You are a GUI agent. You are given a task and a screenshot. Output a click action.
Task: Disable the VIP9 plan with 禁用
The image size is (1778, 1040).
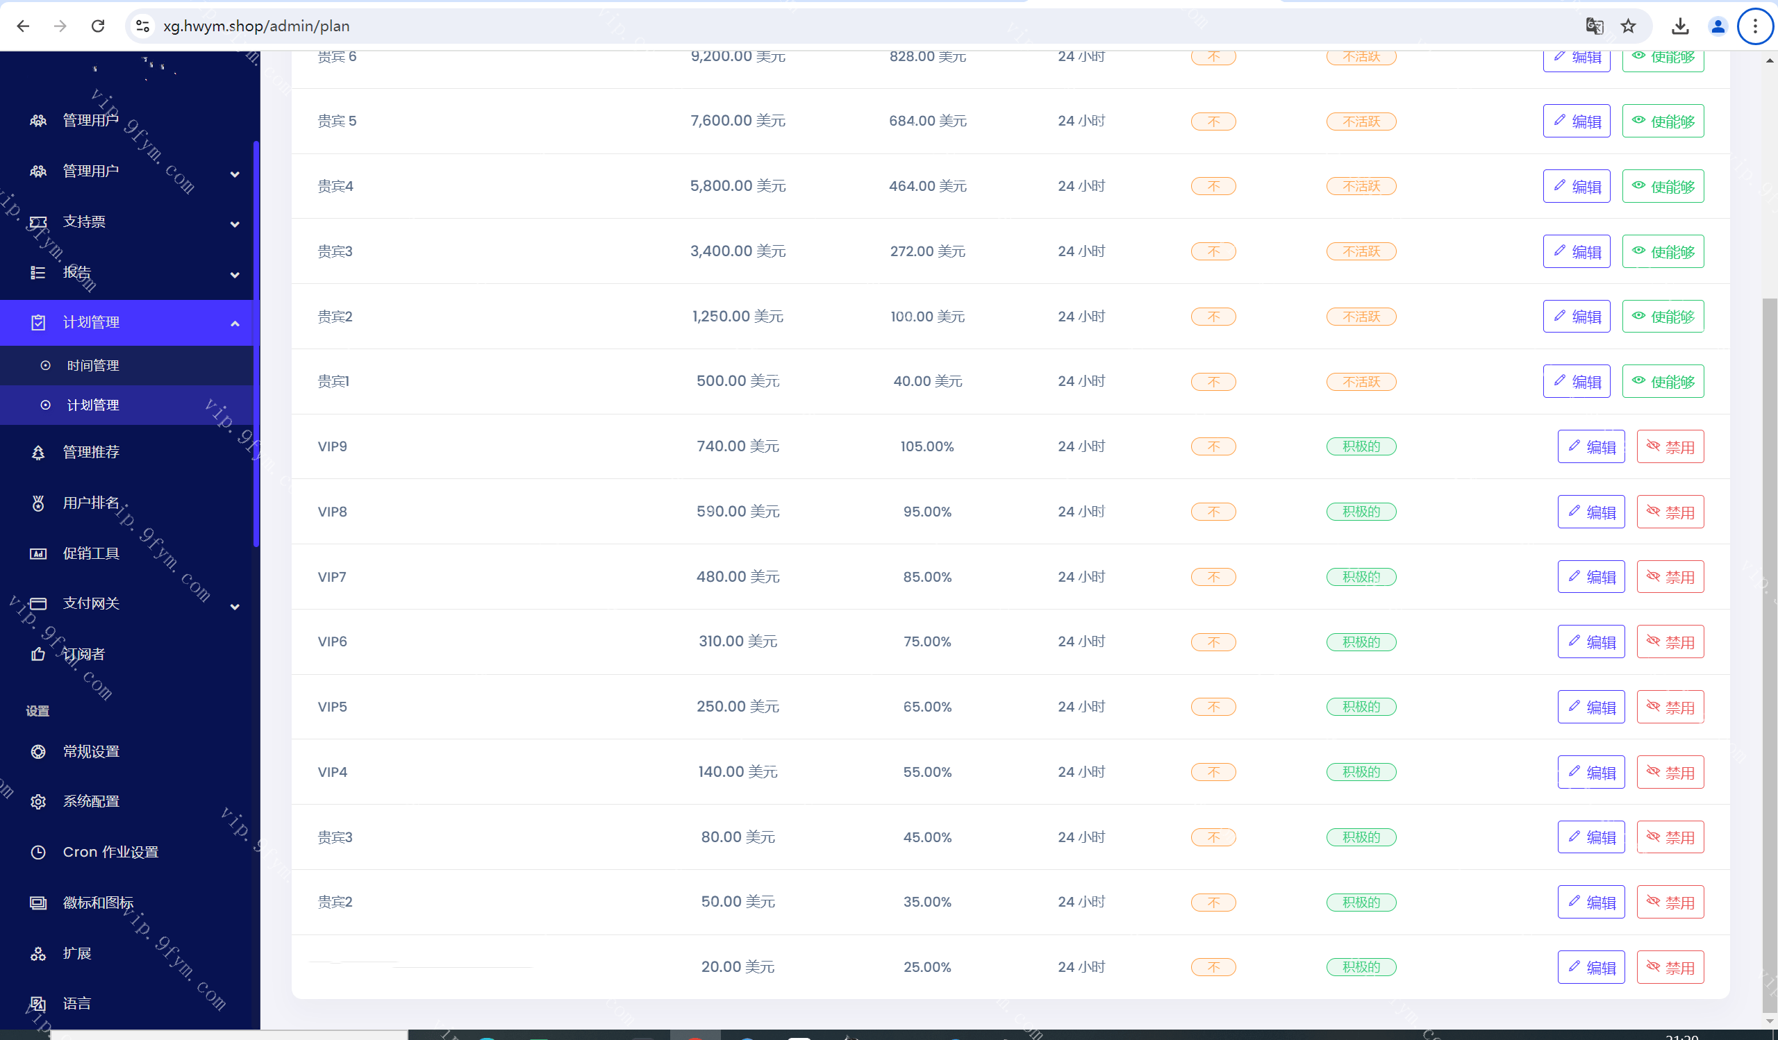(1670, 446)
